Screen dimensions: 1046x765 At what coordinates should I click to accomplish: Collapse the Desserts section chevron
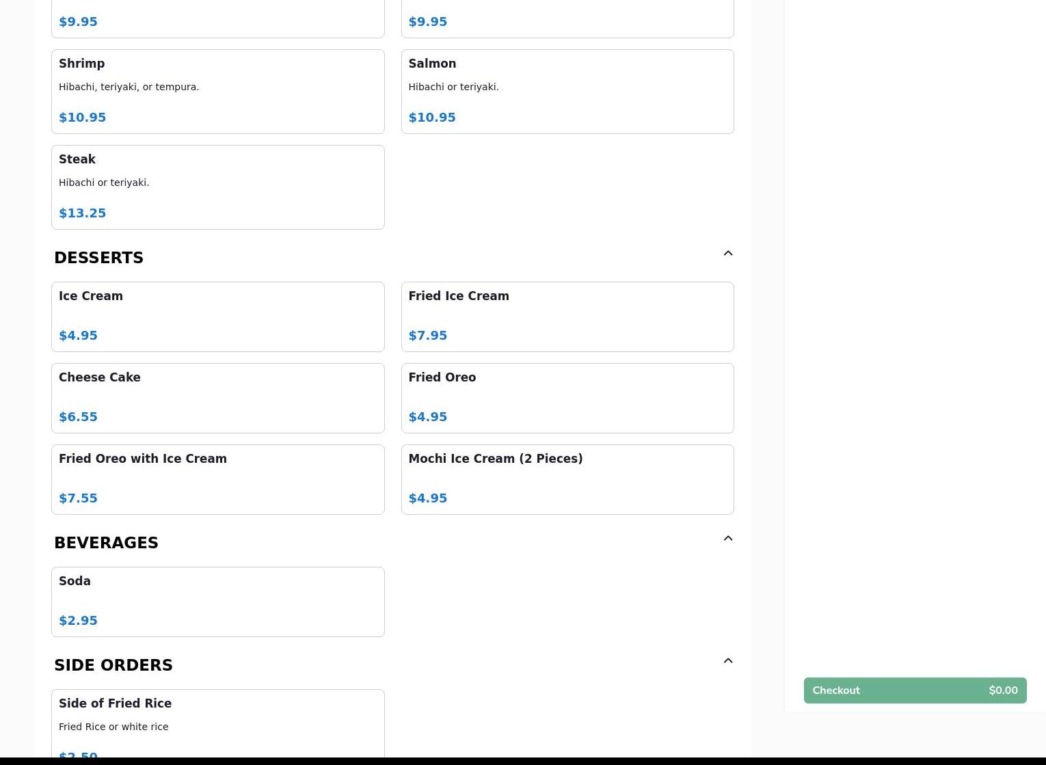click(x=728, y=253)
